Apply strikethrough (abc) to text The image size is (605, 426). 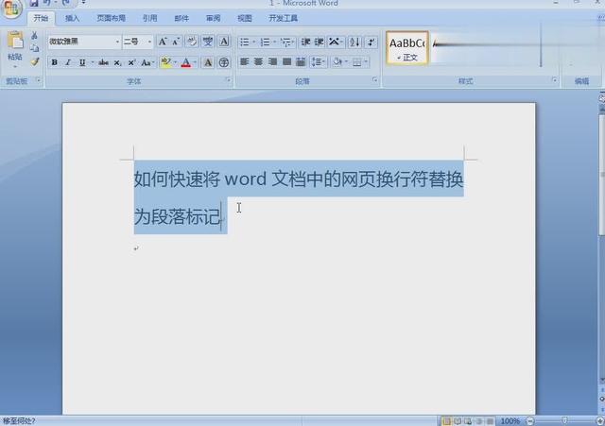(x=103, y=62)
